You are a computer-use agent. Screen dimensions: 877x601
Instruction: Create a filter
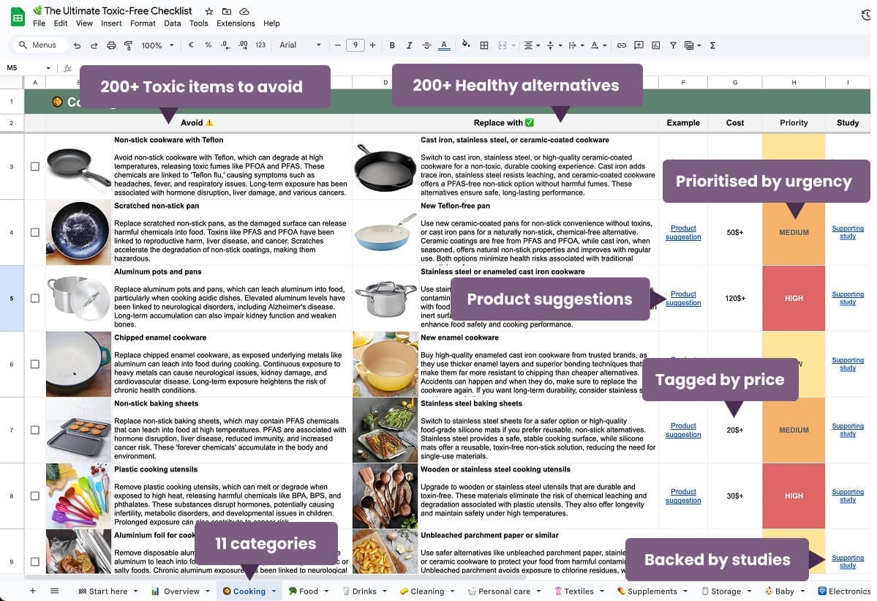click(673, 45)
